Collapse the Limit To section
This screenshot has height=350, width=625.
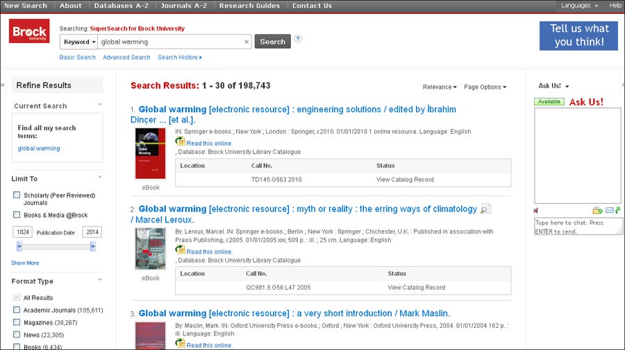coord(99,177)
